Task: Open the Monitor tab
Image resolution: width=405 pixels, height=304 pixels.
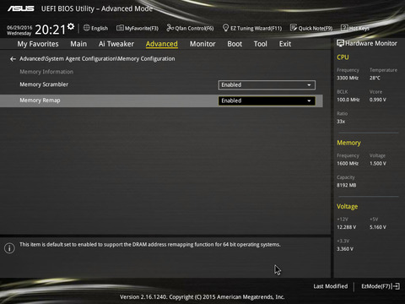Action: tap(202, 44)
